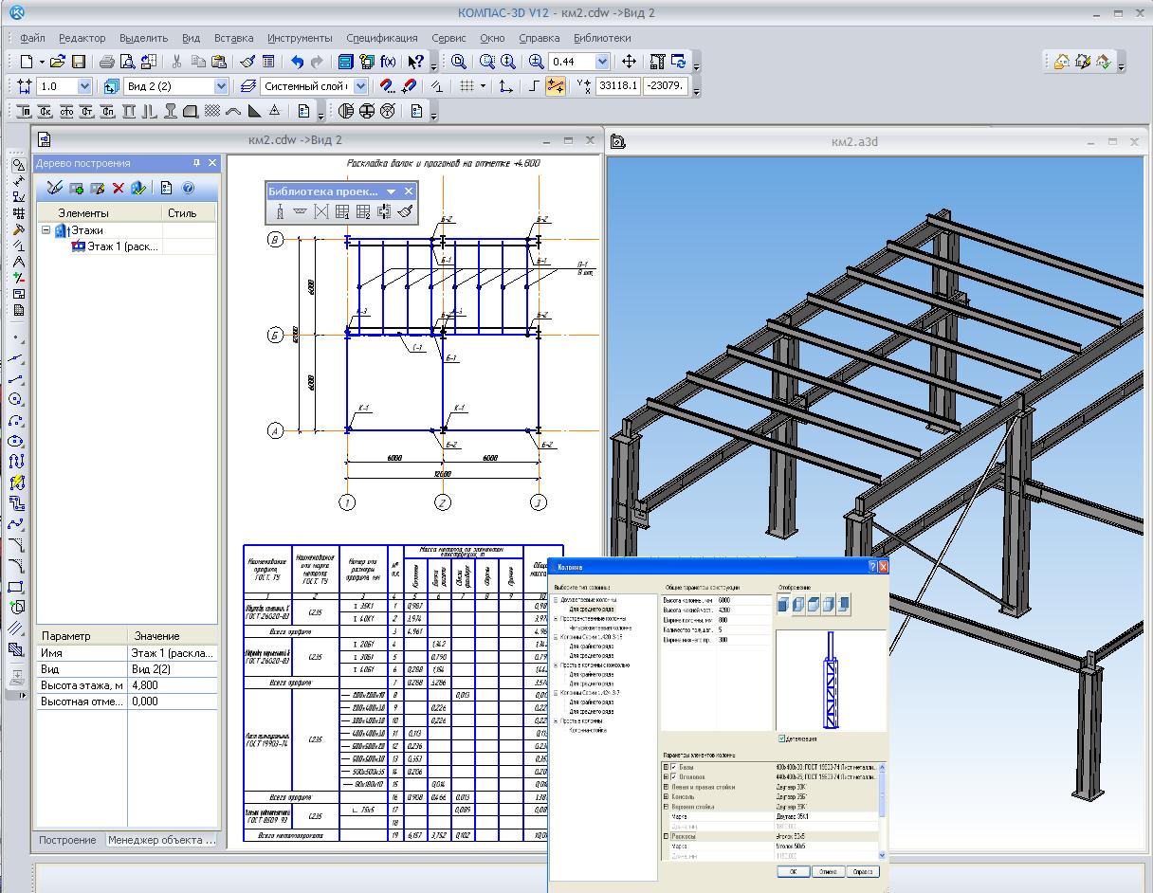Click OK in the column dialog
The image size is (1153, 893).
[792, 871]
